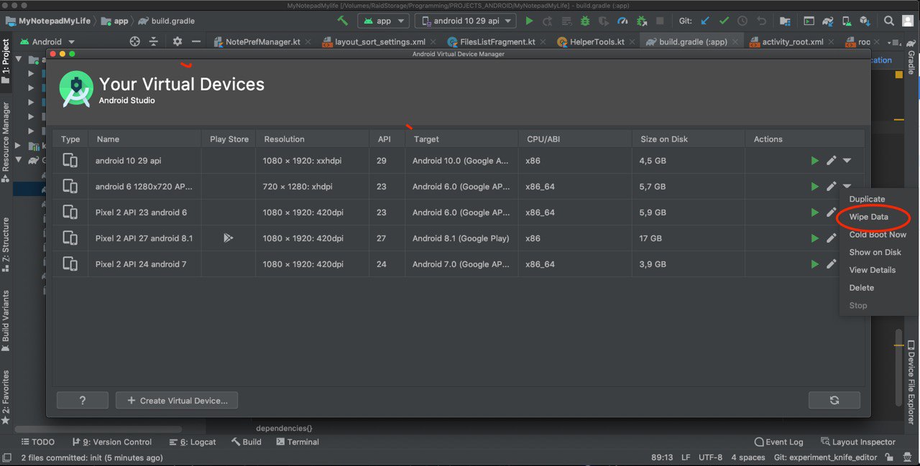Open the Build Variants side tab
The height and width of the screenshot is (466, 920).
pyautogui.click(x=6, y=320)
